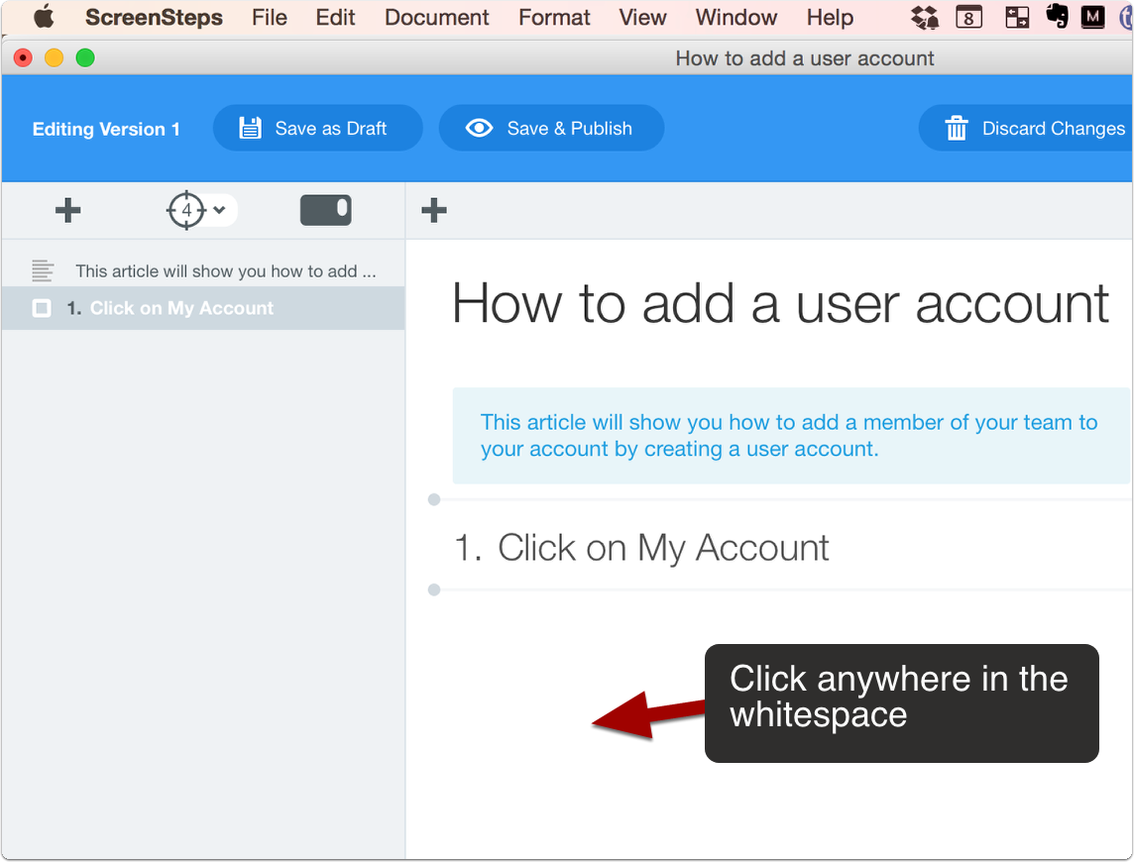Click Editing Version 1 label
This screenshot has height=862, width=1134.
106,130
